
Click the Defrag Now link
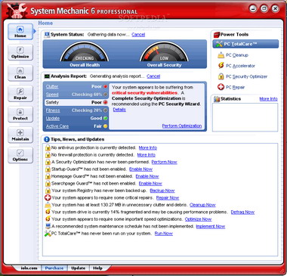coord(242,212)
